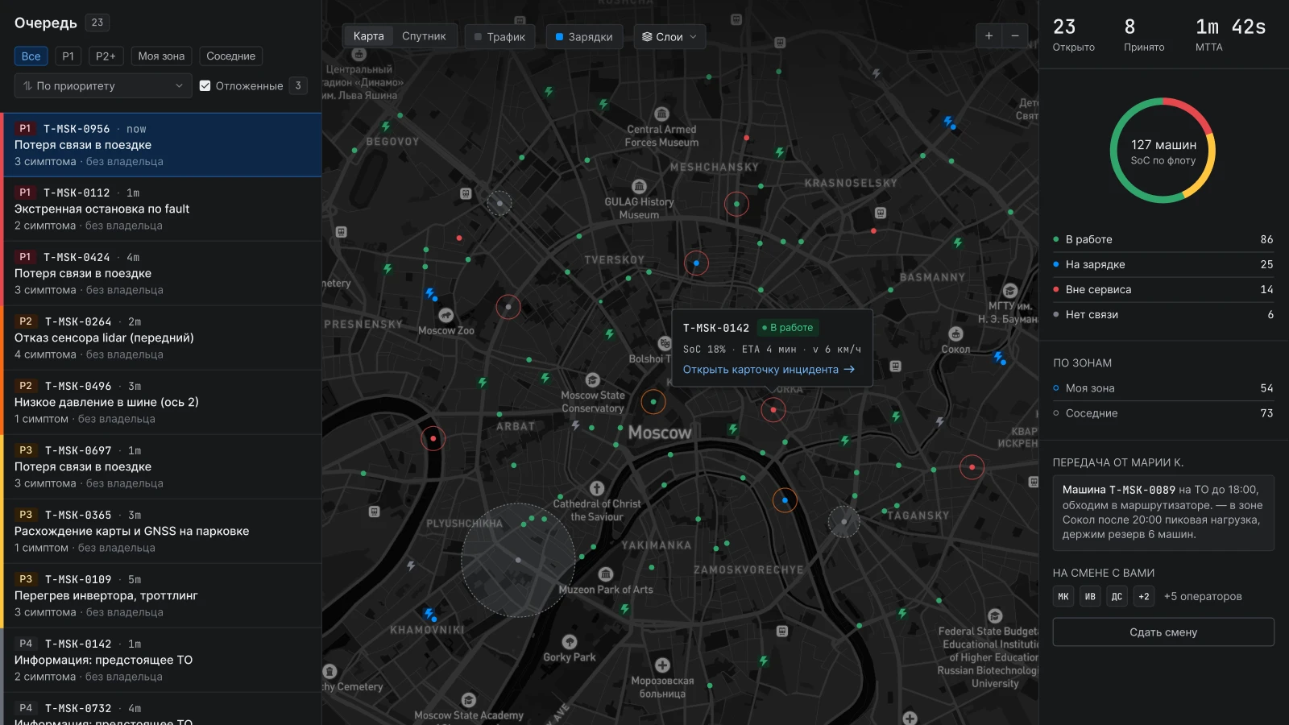
Task: Click the fleet SoC donut chart ring
Action: 1163,151
